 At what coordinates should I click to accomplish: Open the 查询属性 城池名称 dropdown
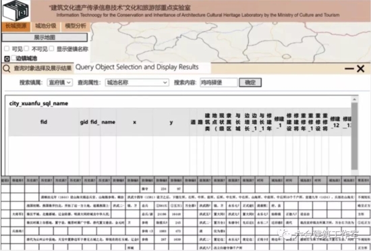137,82
